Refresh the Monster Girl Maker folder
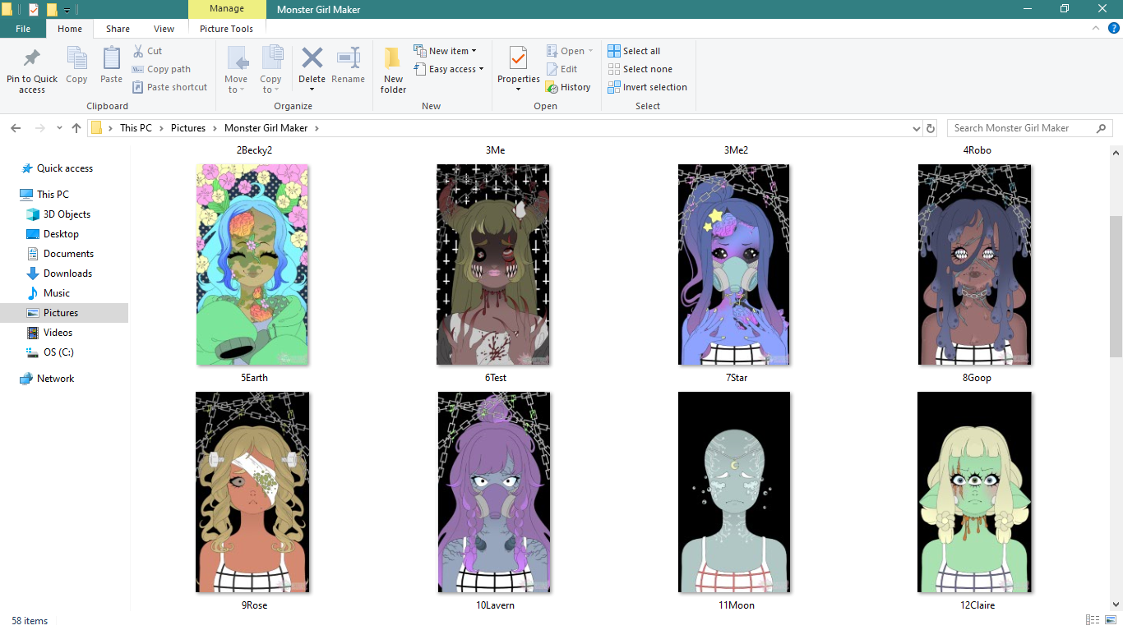This screenshot has width=1123, height=630. click(931, 128)
